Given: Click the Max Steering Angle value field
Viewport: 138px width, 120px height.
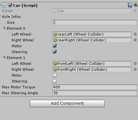Looking at the screenshot, I should tap(95, 93).
